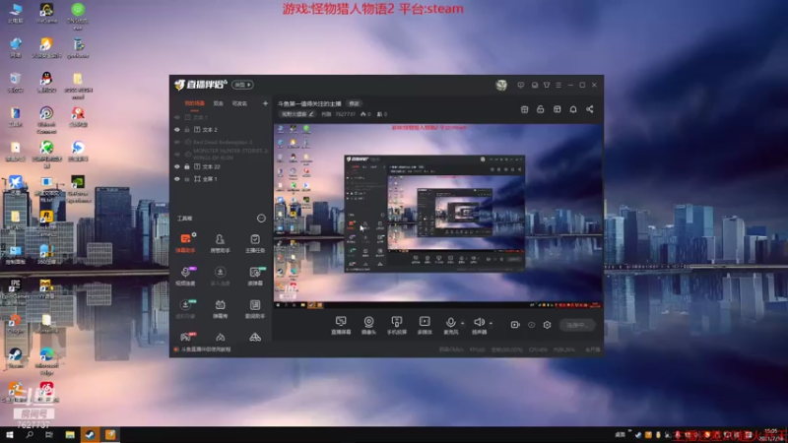
Task: Add a multimedia source (多媒体)
Action: coord(425,326)
